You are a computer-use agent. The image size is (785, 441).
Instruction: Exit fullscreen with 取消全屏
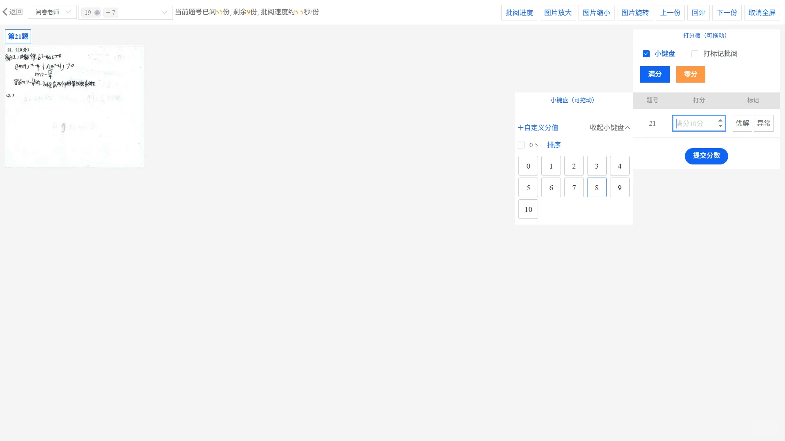click(762, 12)
